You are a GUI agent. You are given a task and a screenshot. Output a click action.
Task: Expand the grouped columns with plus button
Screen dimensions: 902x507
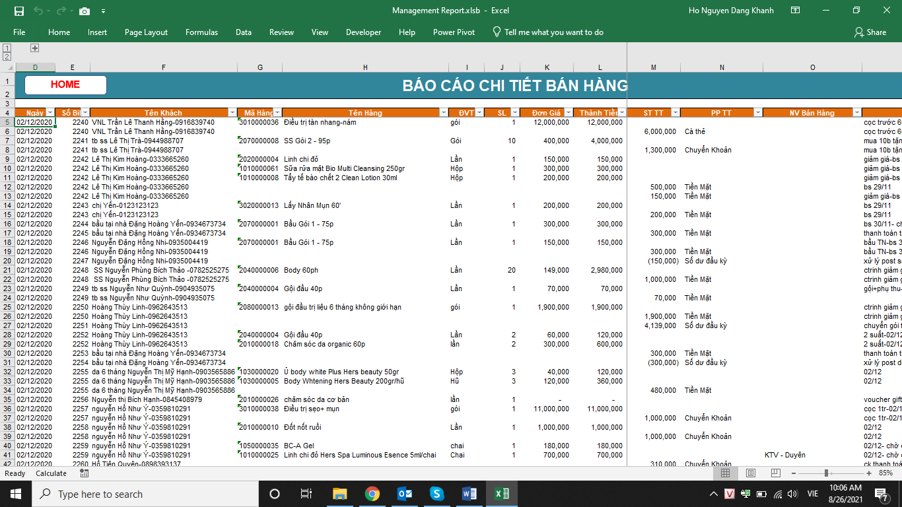point(35,48)
